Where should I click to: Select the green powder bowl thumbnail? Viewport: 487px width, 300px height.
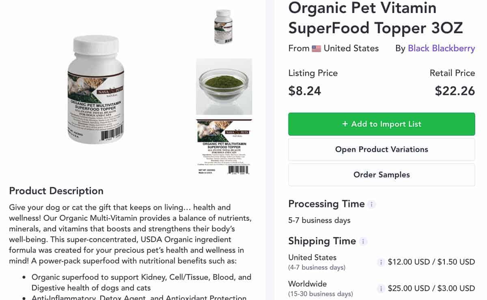pyautogui.click(x=224, y=86)
